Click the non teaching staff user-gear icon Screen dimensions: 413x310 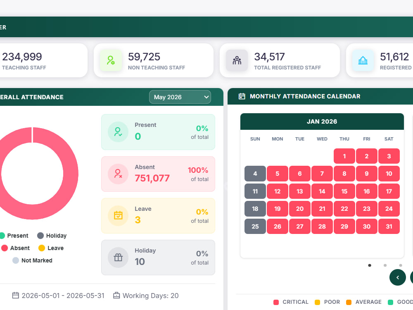point(111,60)
